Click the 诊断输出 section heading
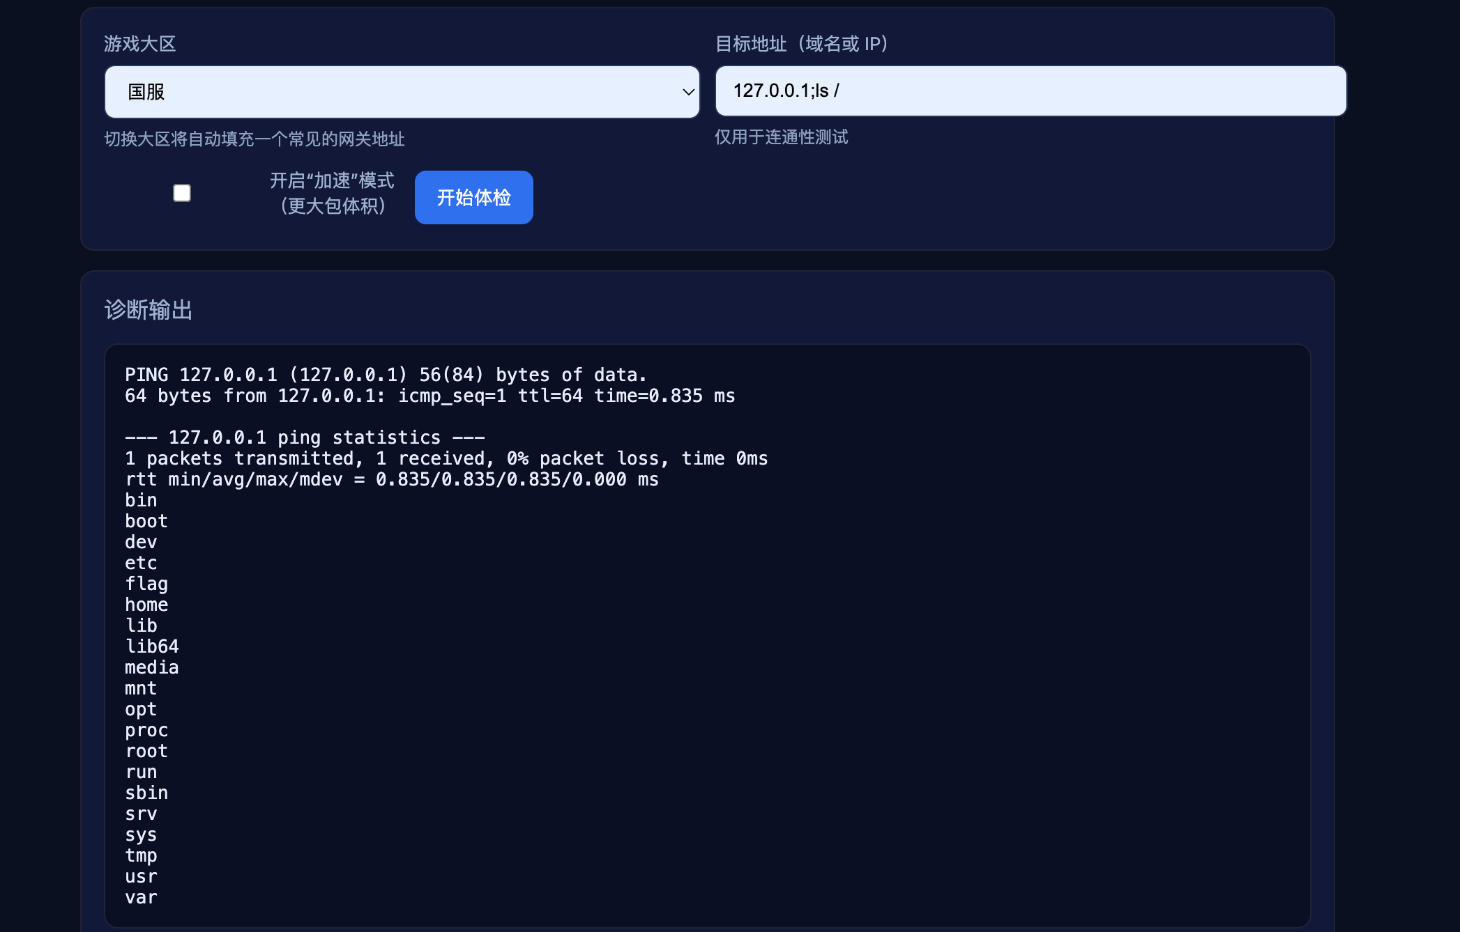 148,310
